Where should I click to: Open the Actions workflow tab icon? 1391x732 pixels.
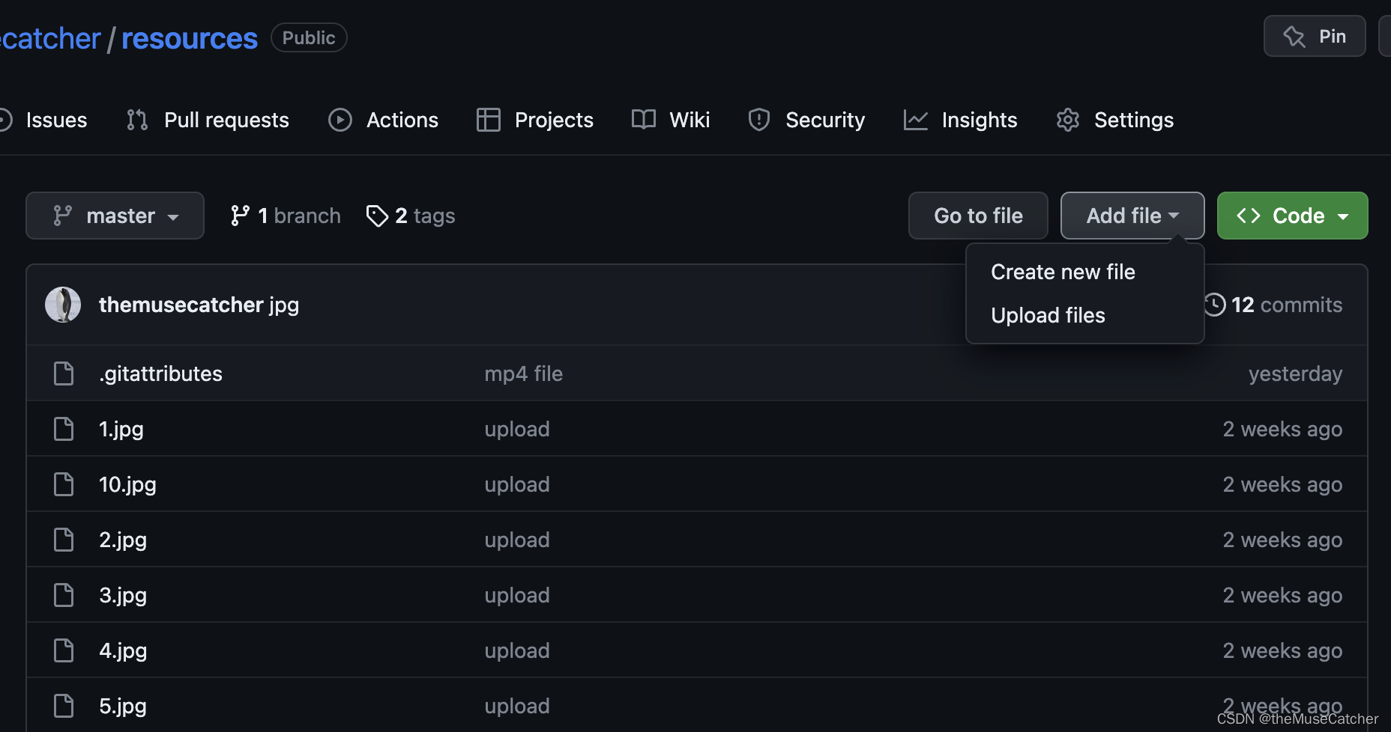[340, 120]
